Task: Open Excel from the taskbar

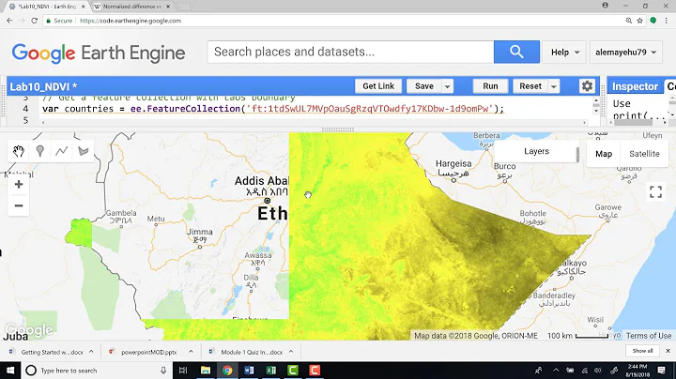Action: 271,371
